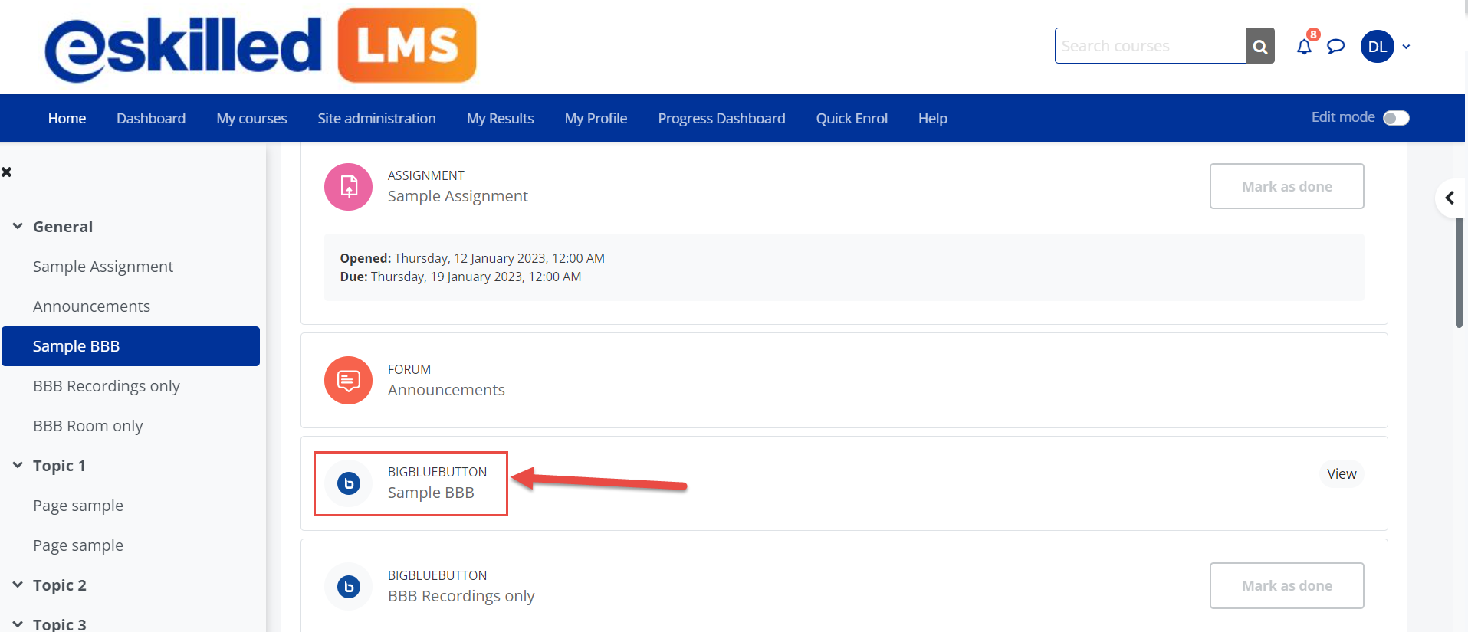Click the Topic 1 section title
Image resolution: width=1468 pixels, height=632 pixels.
coord(59,466)
